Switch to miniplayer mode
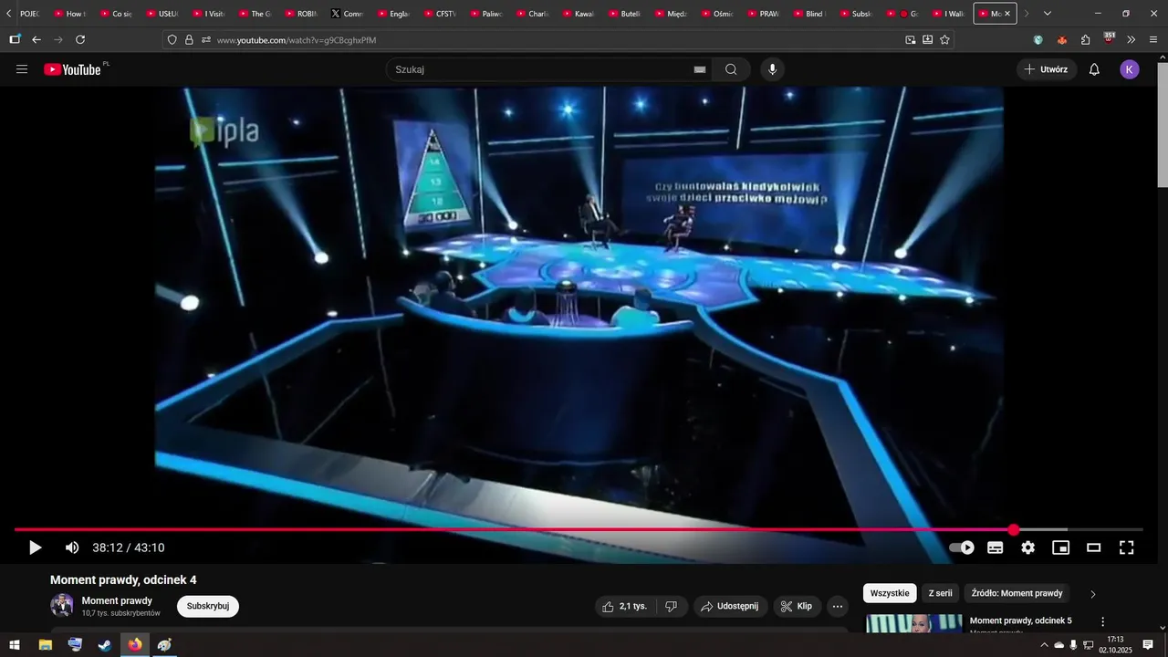Viewport: 1168px width, 657px height. (1060, 547)
